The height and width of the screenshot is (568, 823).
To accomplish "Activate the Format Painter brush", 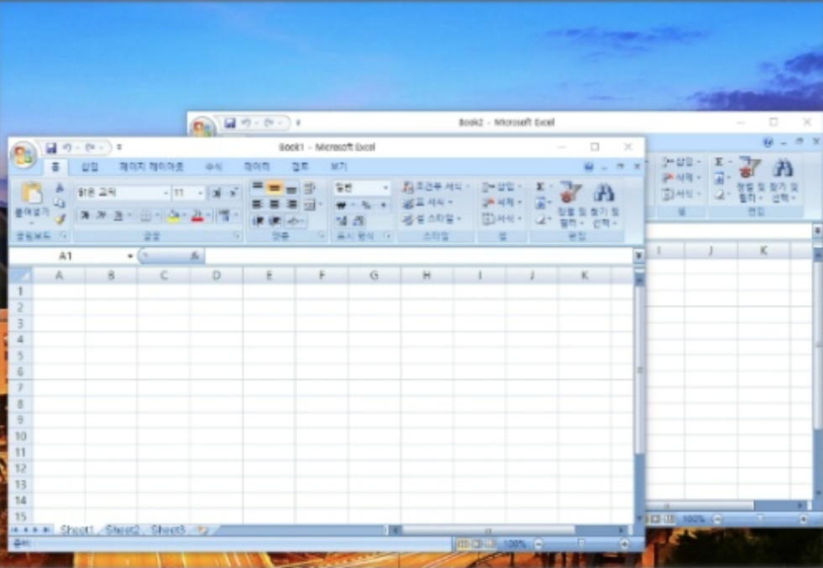I will point(60,218).
